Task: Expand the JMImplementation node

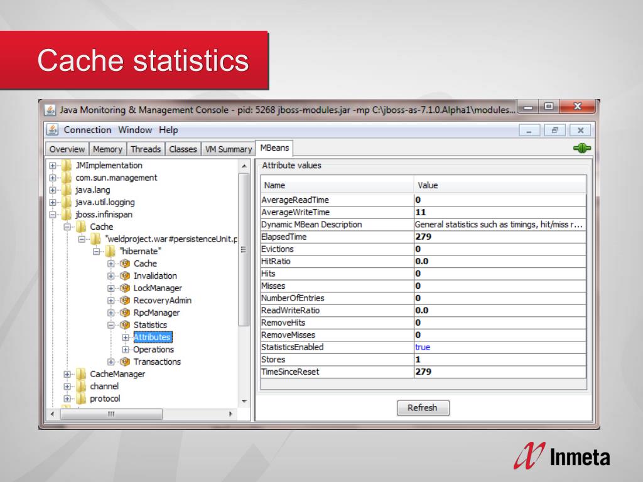Action: tap(53, 166)
